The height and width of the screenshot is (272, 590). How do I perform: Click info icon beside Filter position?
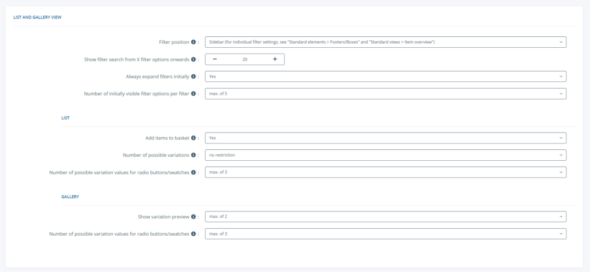tap(194, 42)
